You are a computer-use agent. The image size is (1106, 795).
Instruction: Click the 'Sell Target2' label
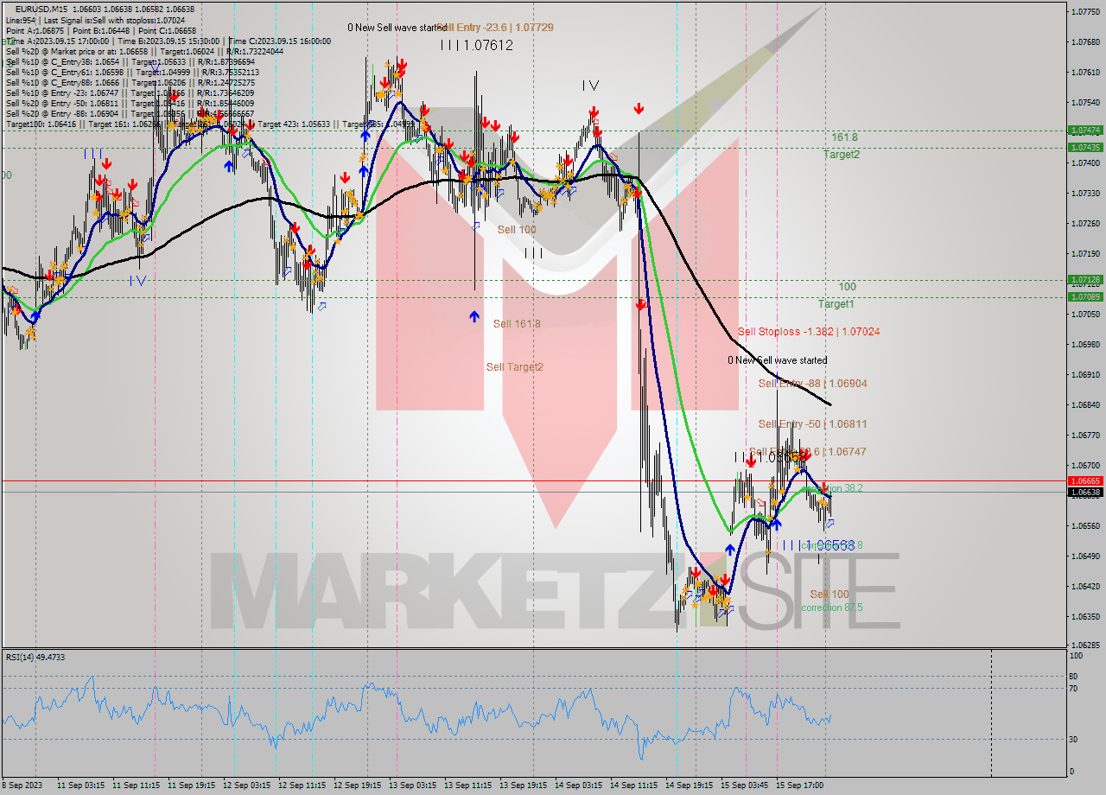coord(514,367)
